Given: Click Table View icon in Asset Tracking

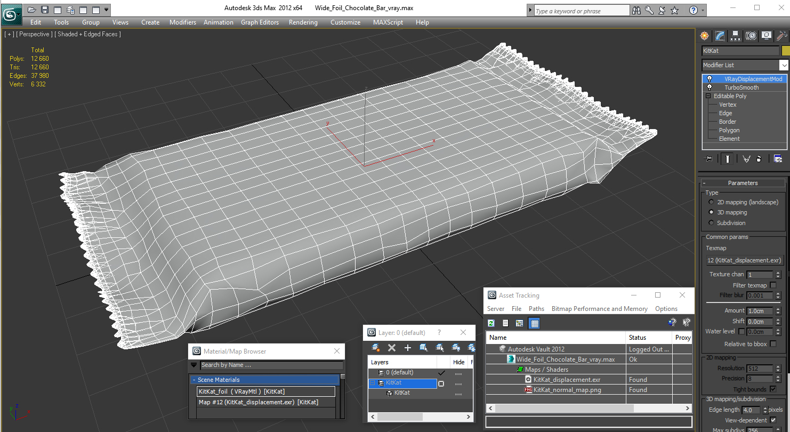Looking at the screenshot, I should coord(534,323).
